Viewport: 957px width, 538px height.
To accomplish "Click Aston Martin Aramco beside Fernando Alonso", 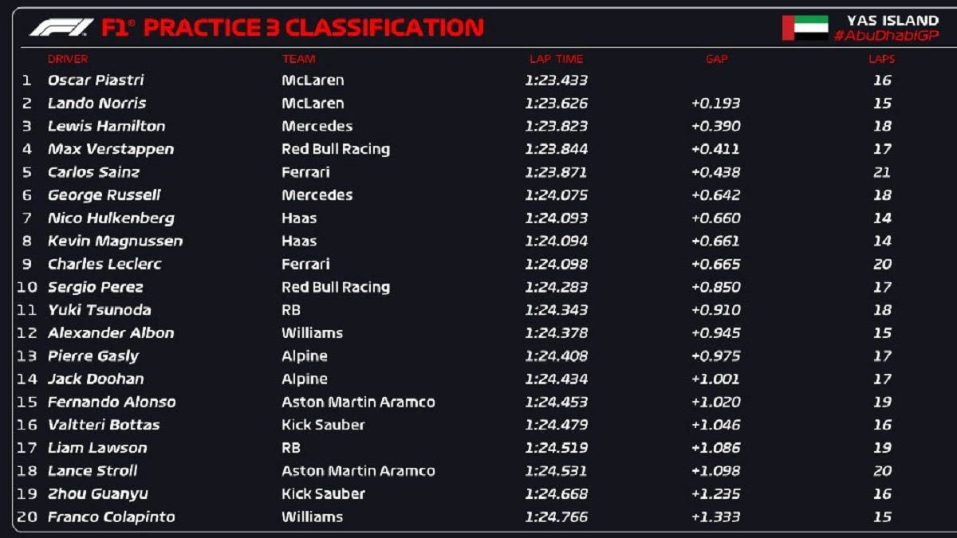I will point(358,403).
